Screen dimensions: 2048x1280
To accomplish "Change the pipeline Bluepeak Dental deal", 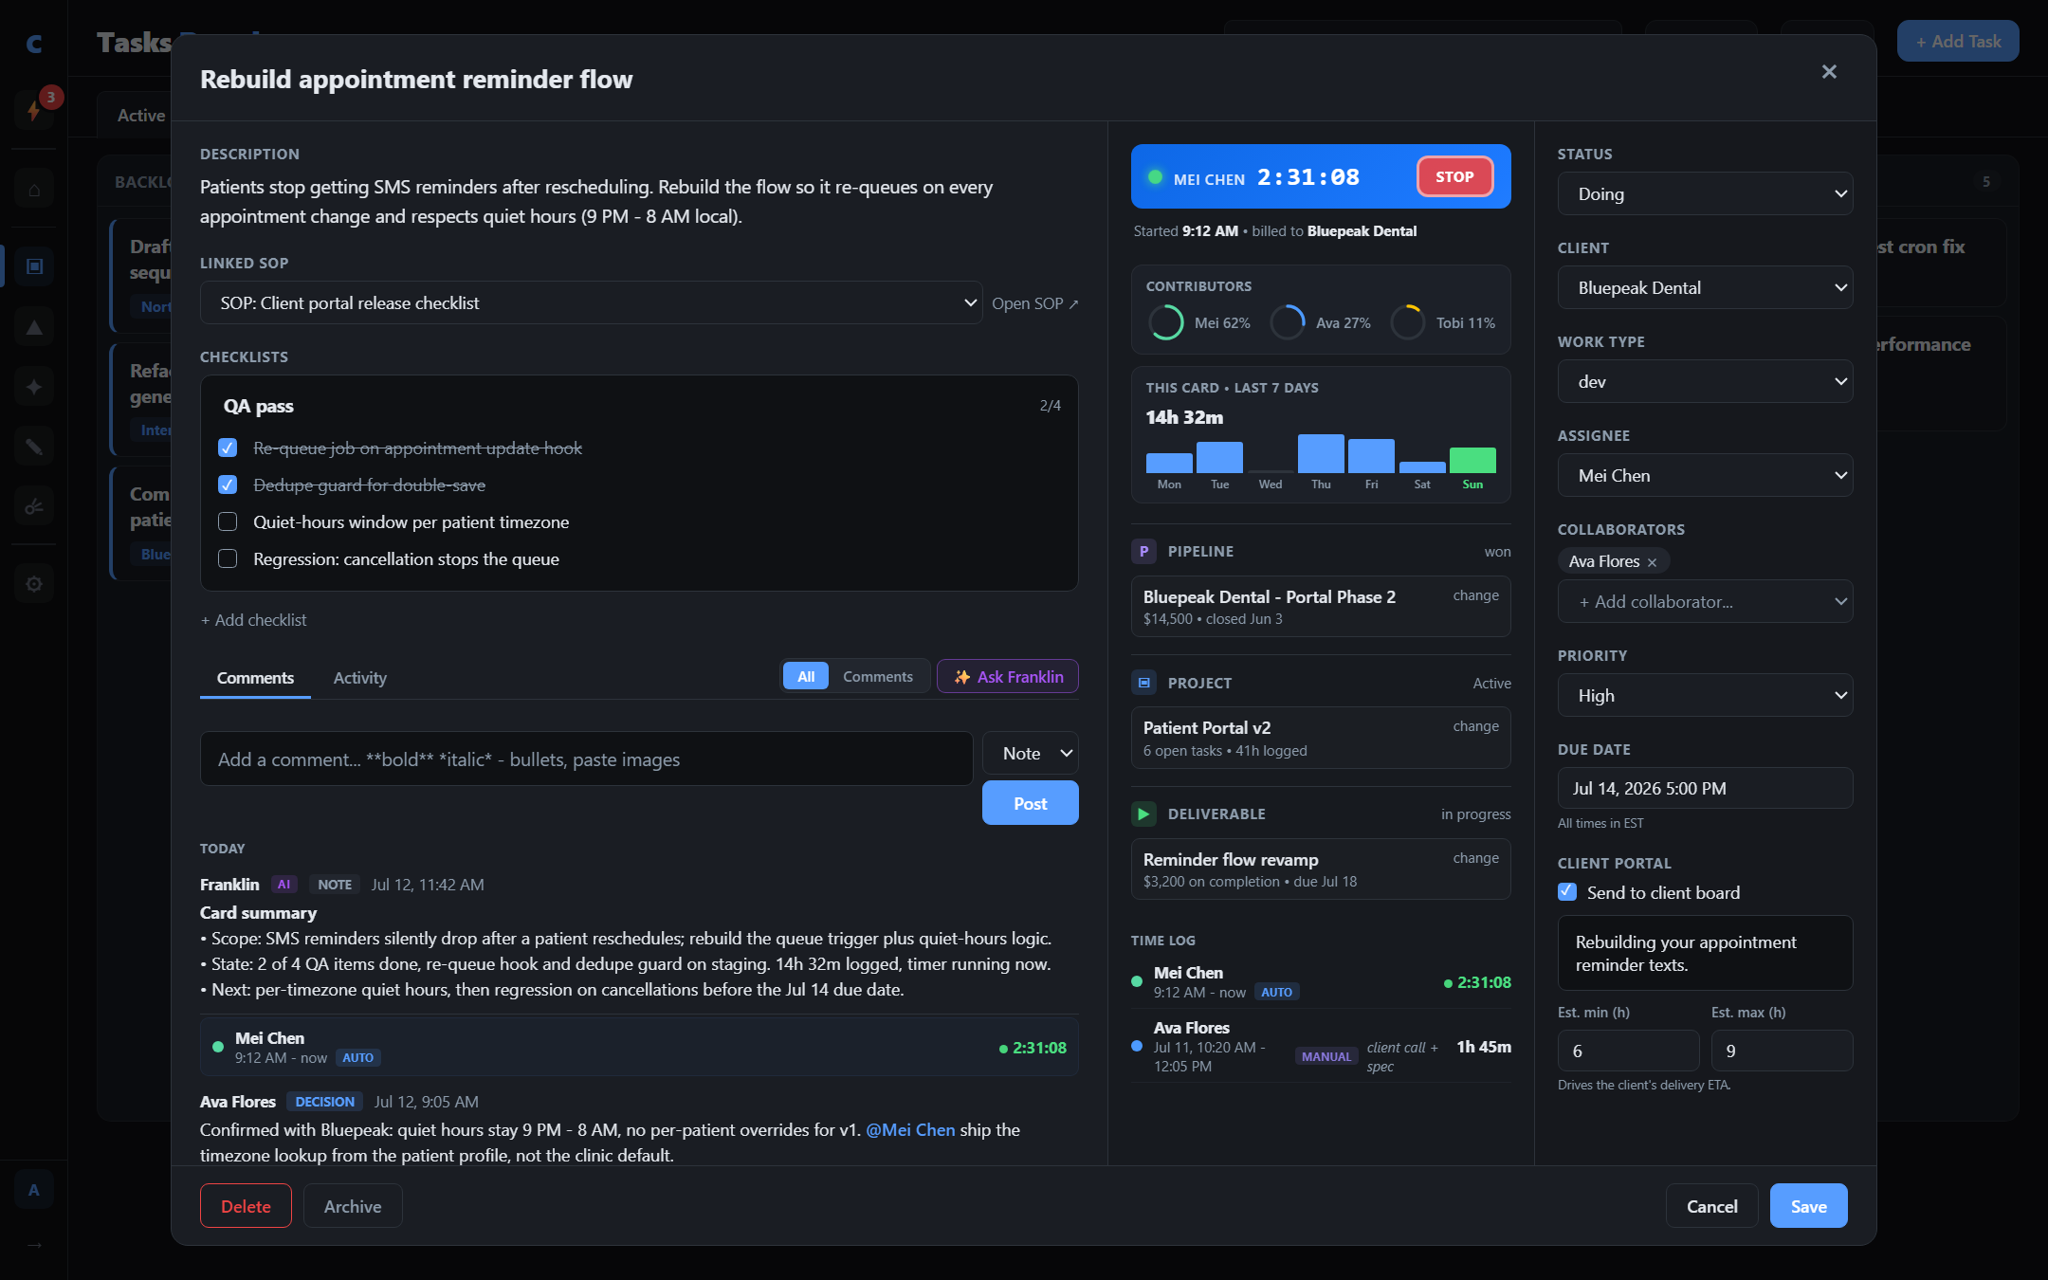I will (1475, 595).
